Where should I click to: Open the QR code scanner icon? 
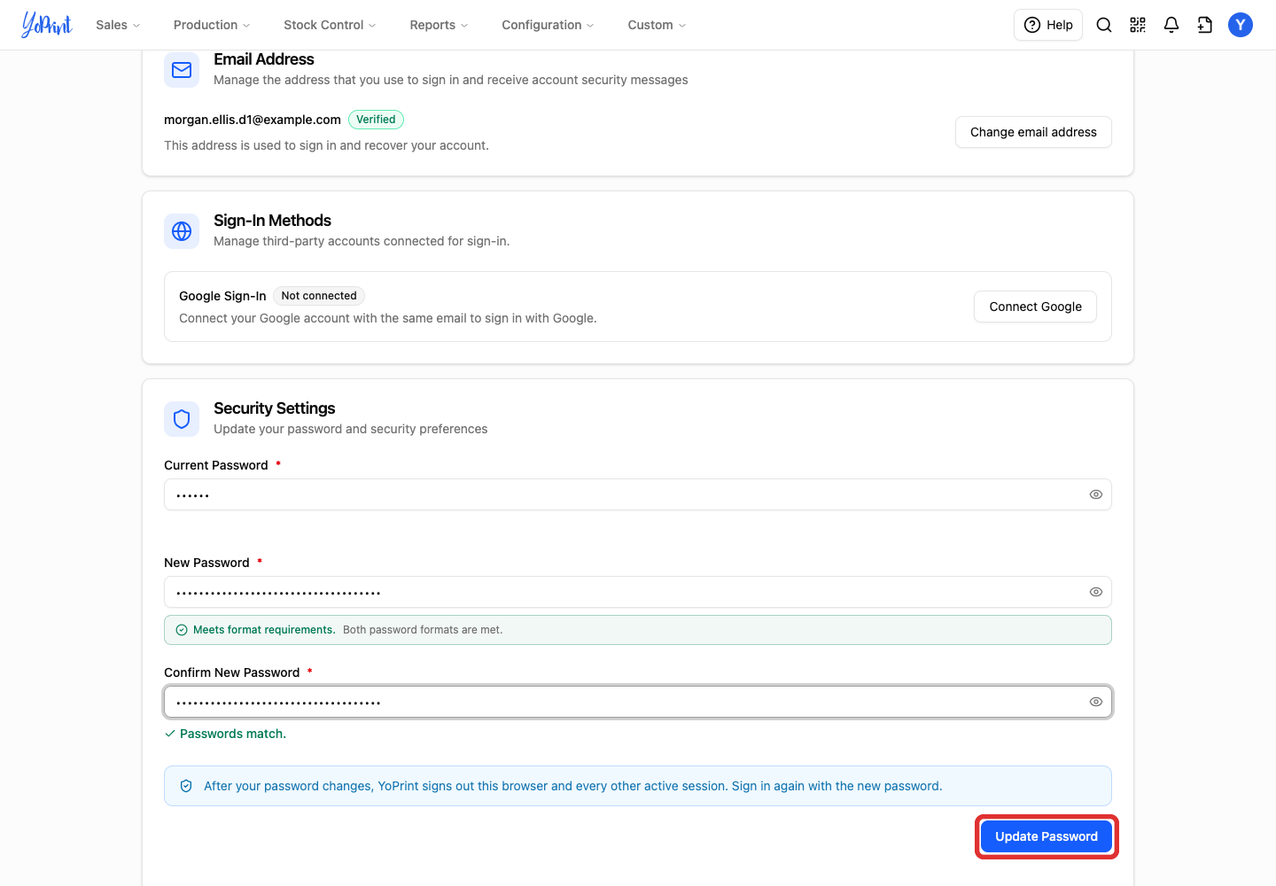click(x=1138, y=25)
